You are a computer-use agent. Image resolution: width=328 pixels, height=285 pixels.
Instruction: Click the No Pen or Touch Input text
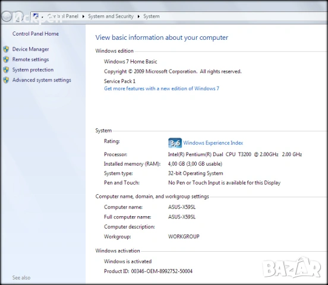pyautogui.click(x=224, y=182)
